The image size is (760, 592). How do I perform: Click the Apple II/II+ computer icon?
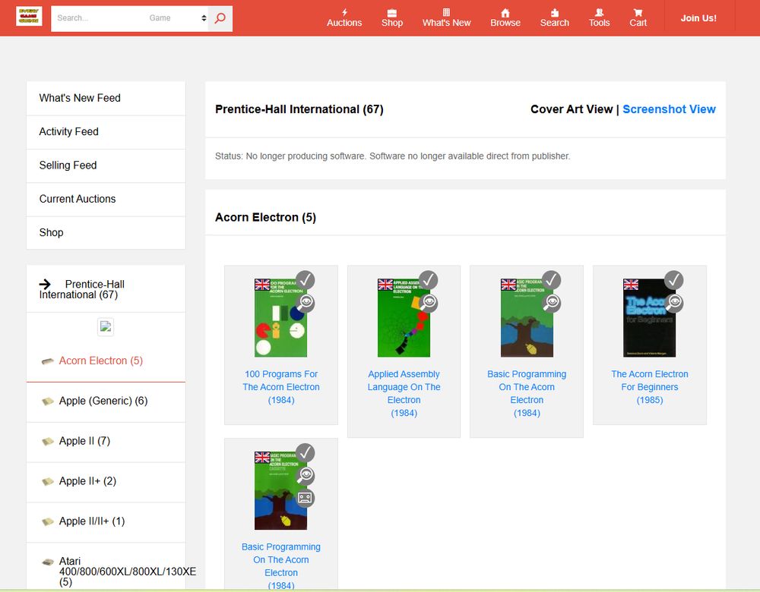pos(47,522)
